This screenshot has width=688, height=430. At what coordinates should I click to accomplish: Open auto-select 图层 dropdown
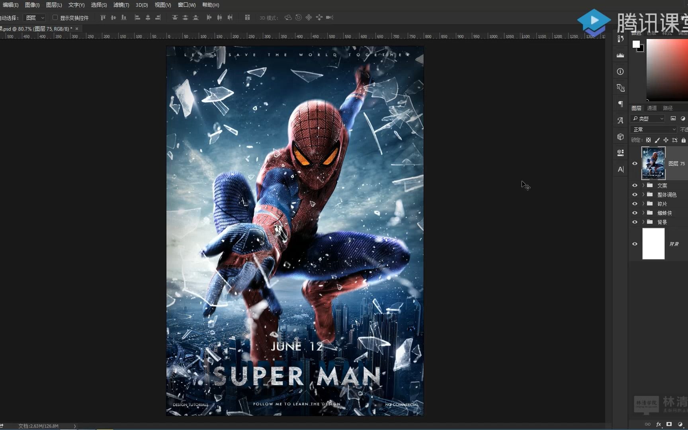34,18
